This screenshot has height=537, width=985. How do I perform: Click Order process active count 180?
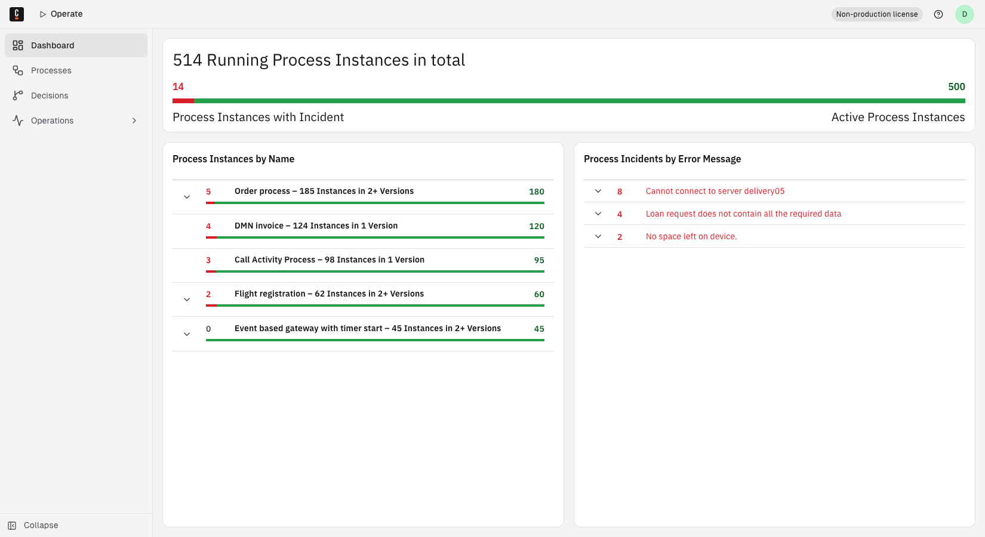point(537,192)
